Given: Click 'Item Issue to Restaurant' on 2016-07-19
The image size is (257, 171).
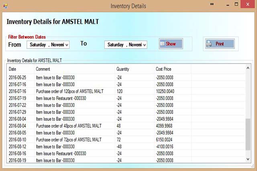Looking at the screenshot, I should tap(61, 98).
